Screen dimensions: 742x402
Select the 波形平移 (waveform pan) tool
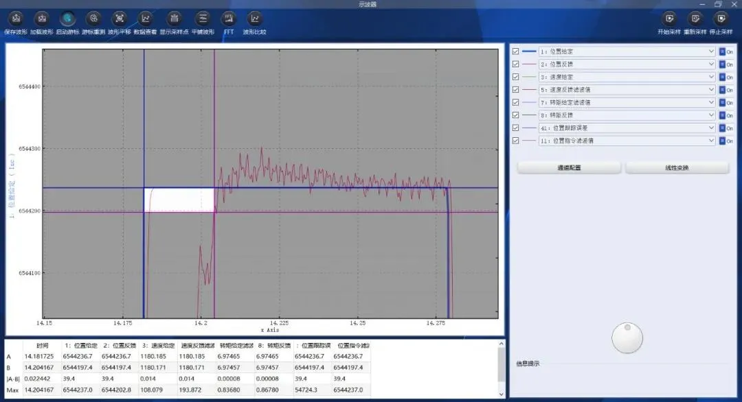click(x=120, y=19)
